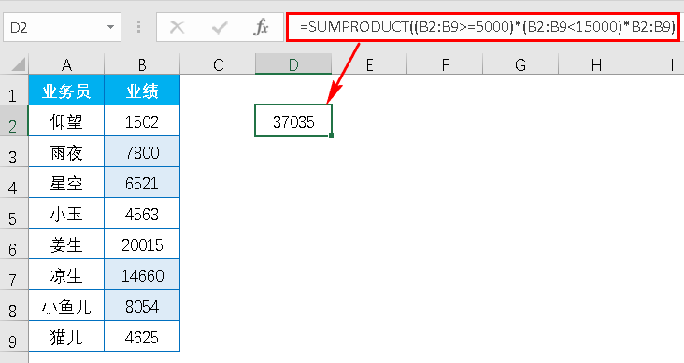Select column C header

218,64
